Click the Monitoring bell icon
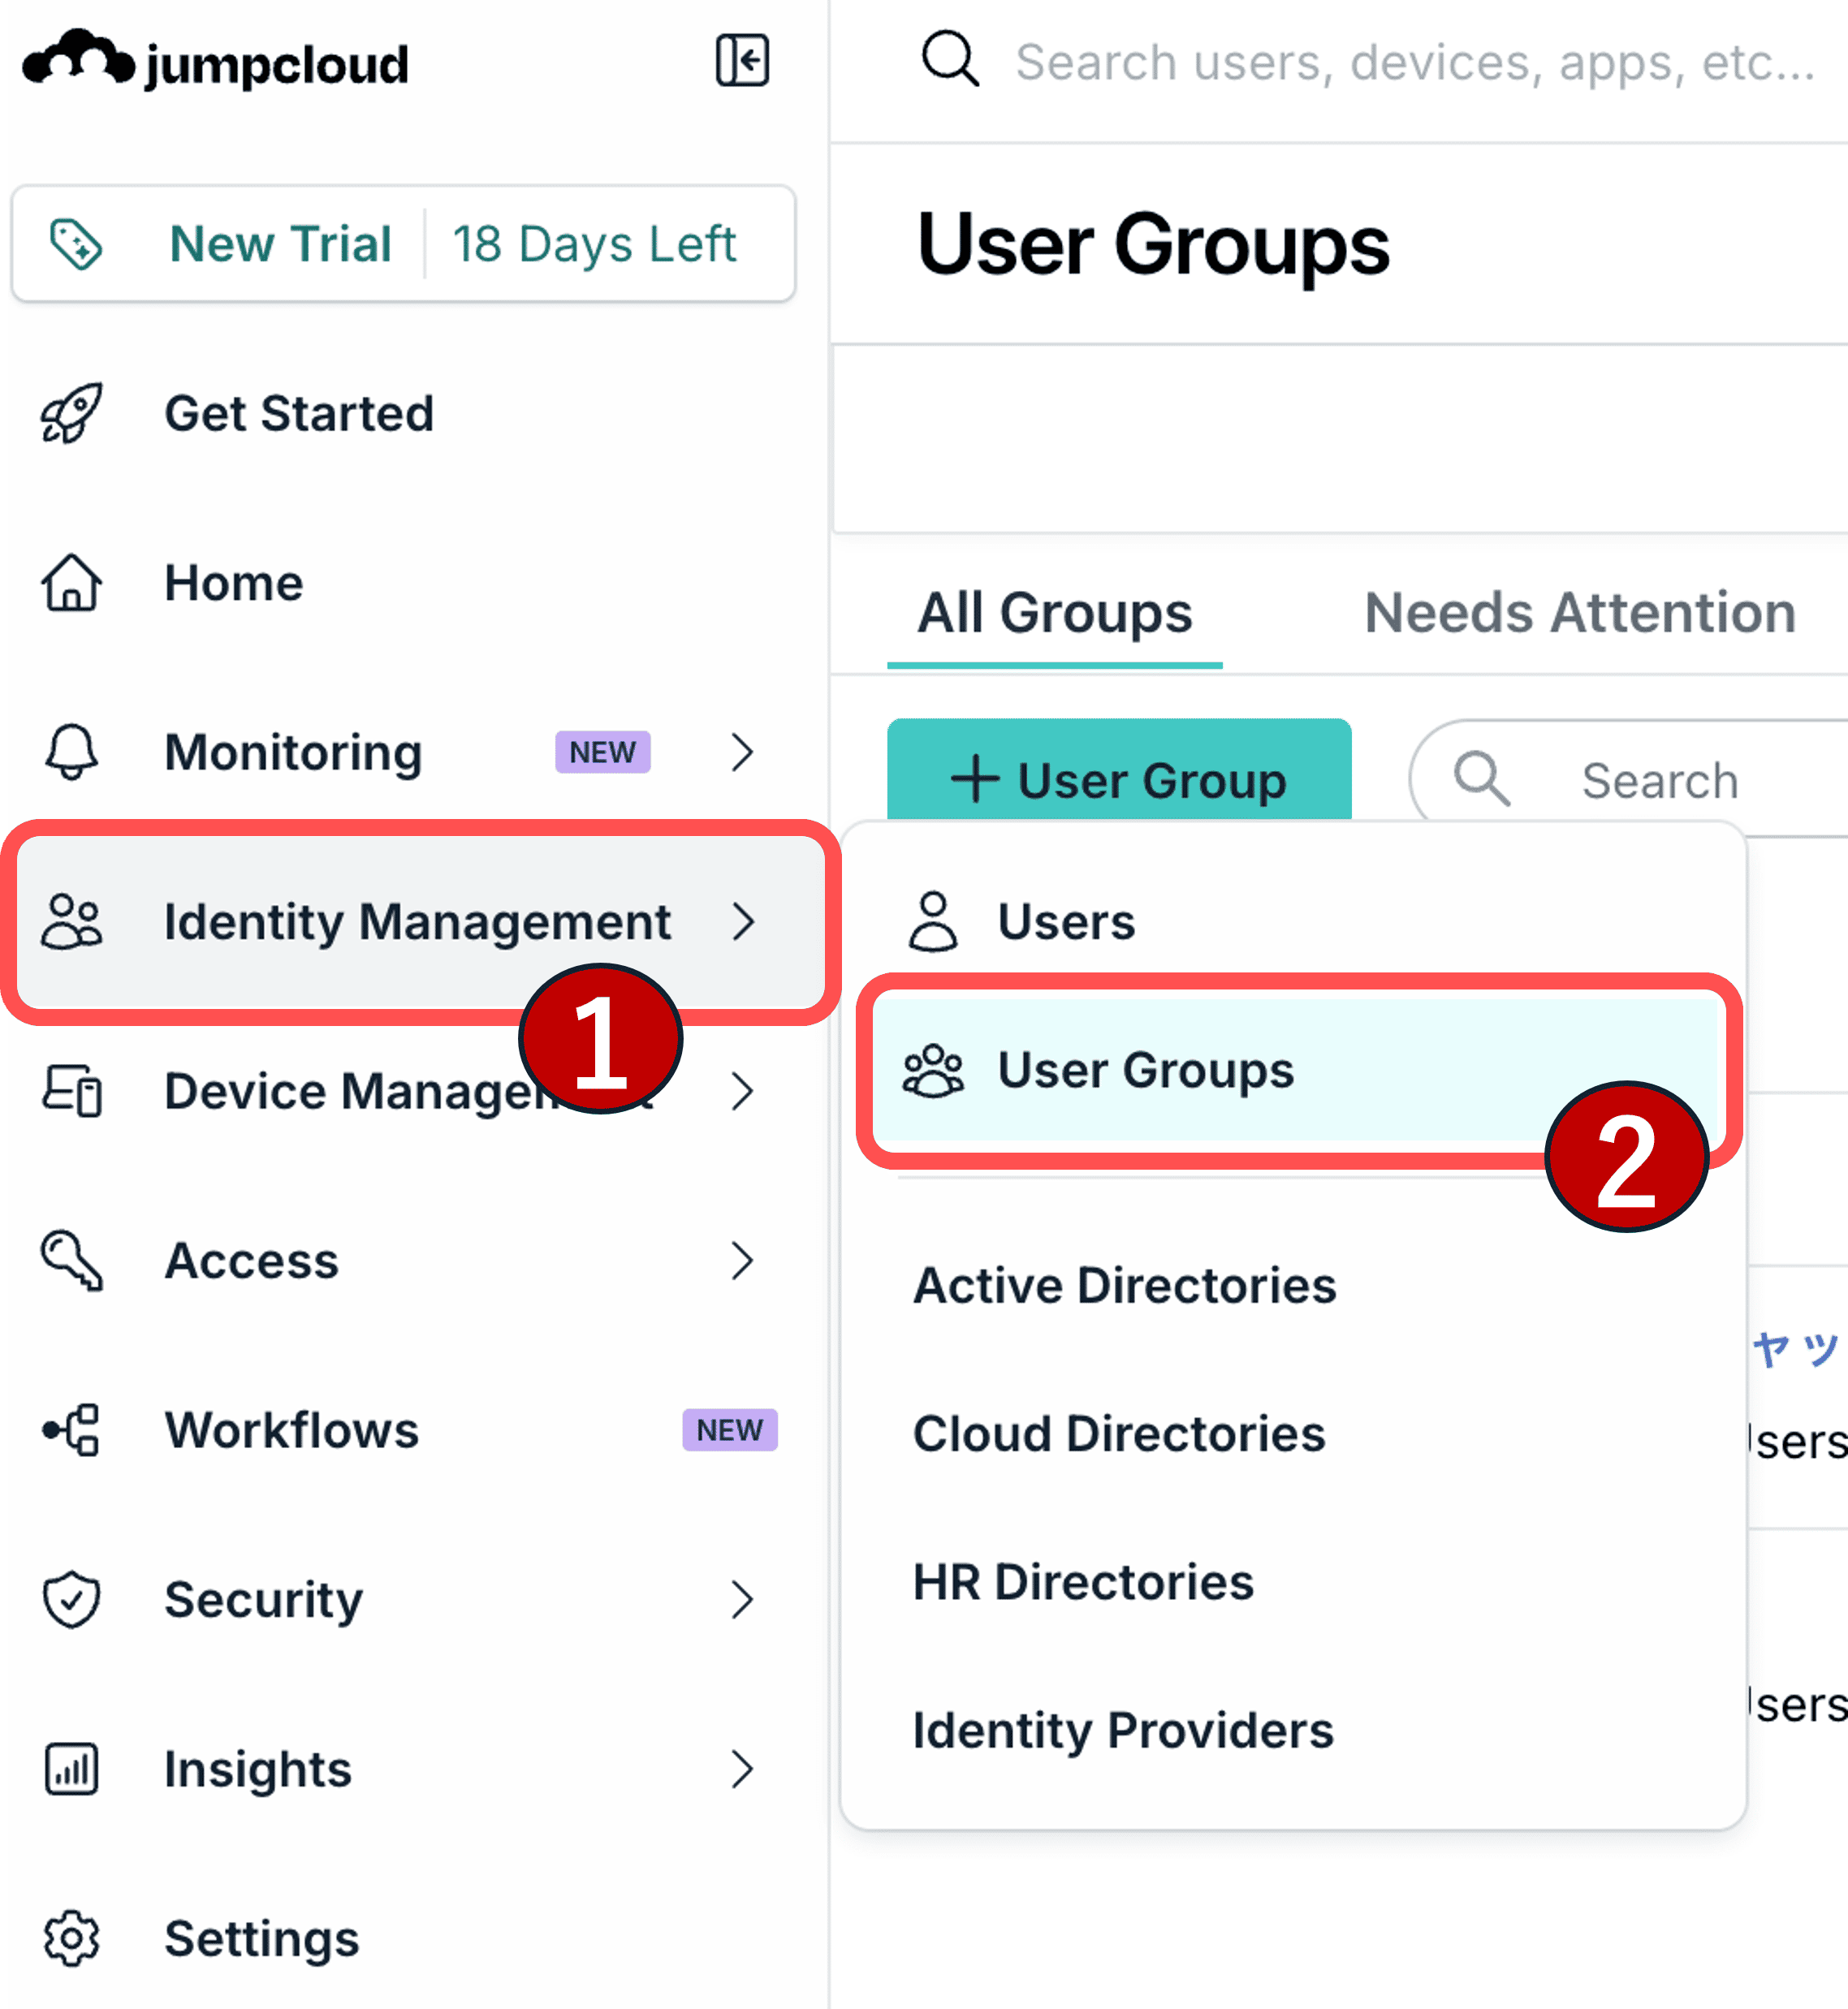Viewport: 1848px width, 2009px height. [71, 752]
